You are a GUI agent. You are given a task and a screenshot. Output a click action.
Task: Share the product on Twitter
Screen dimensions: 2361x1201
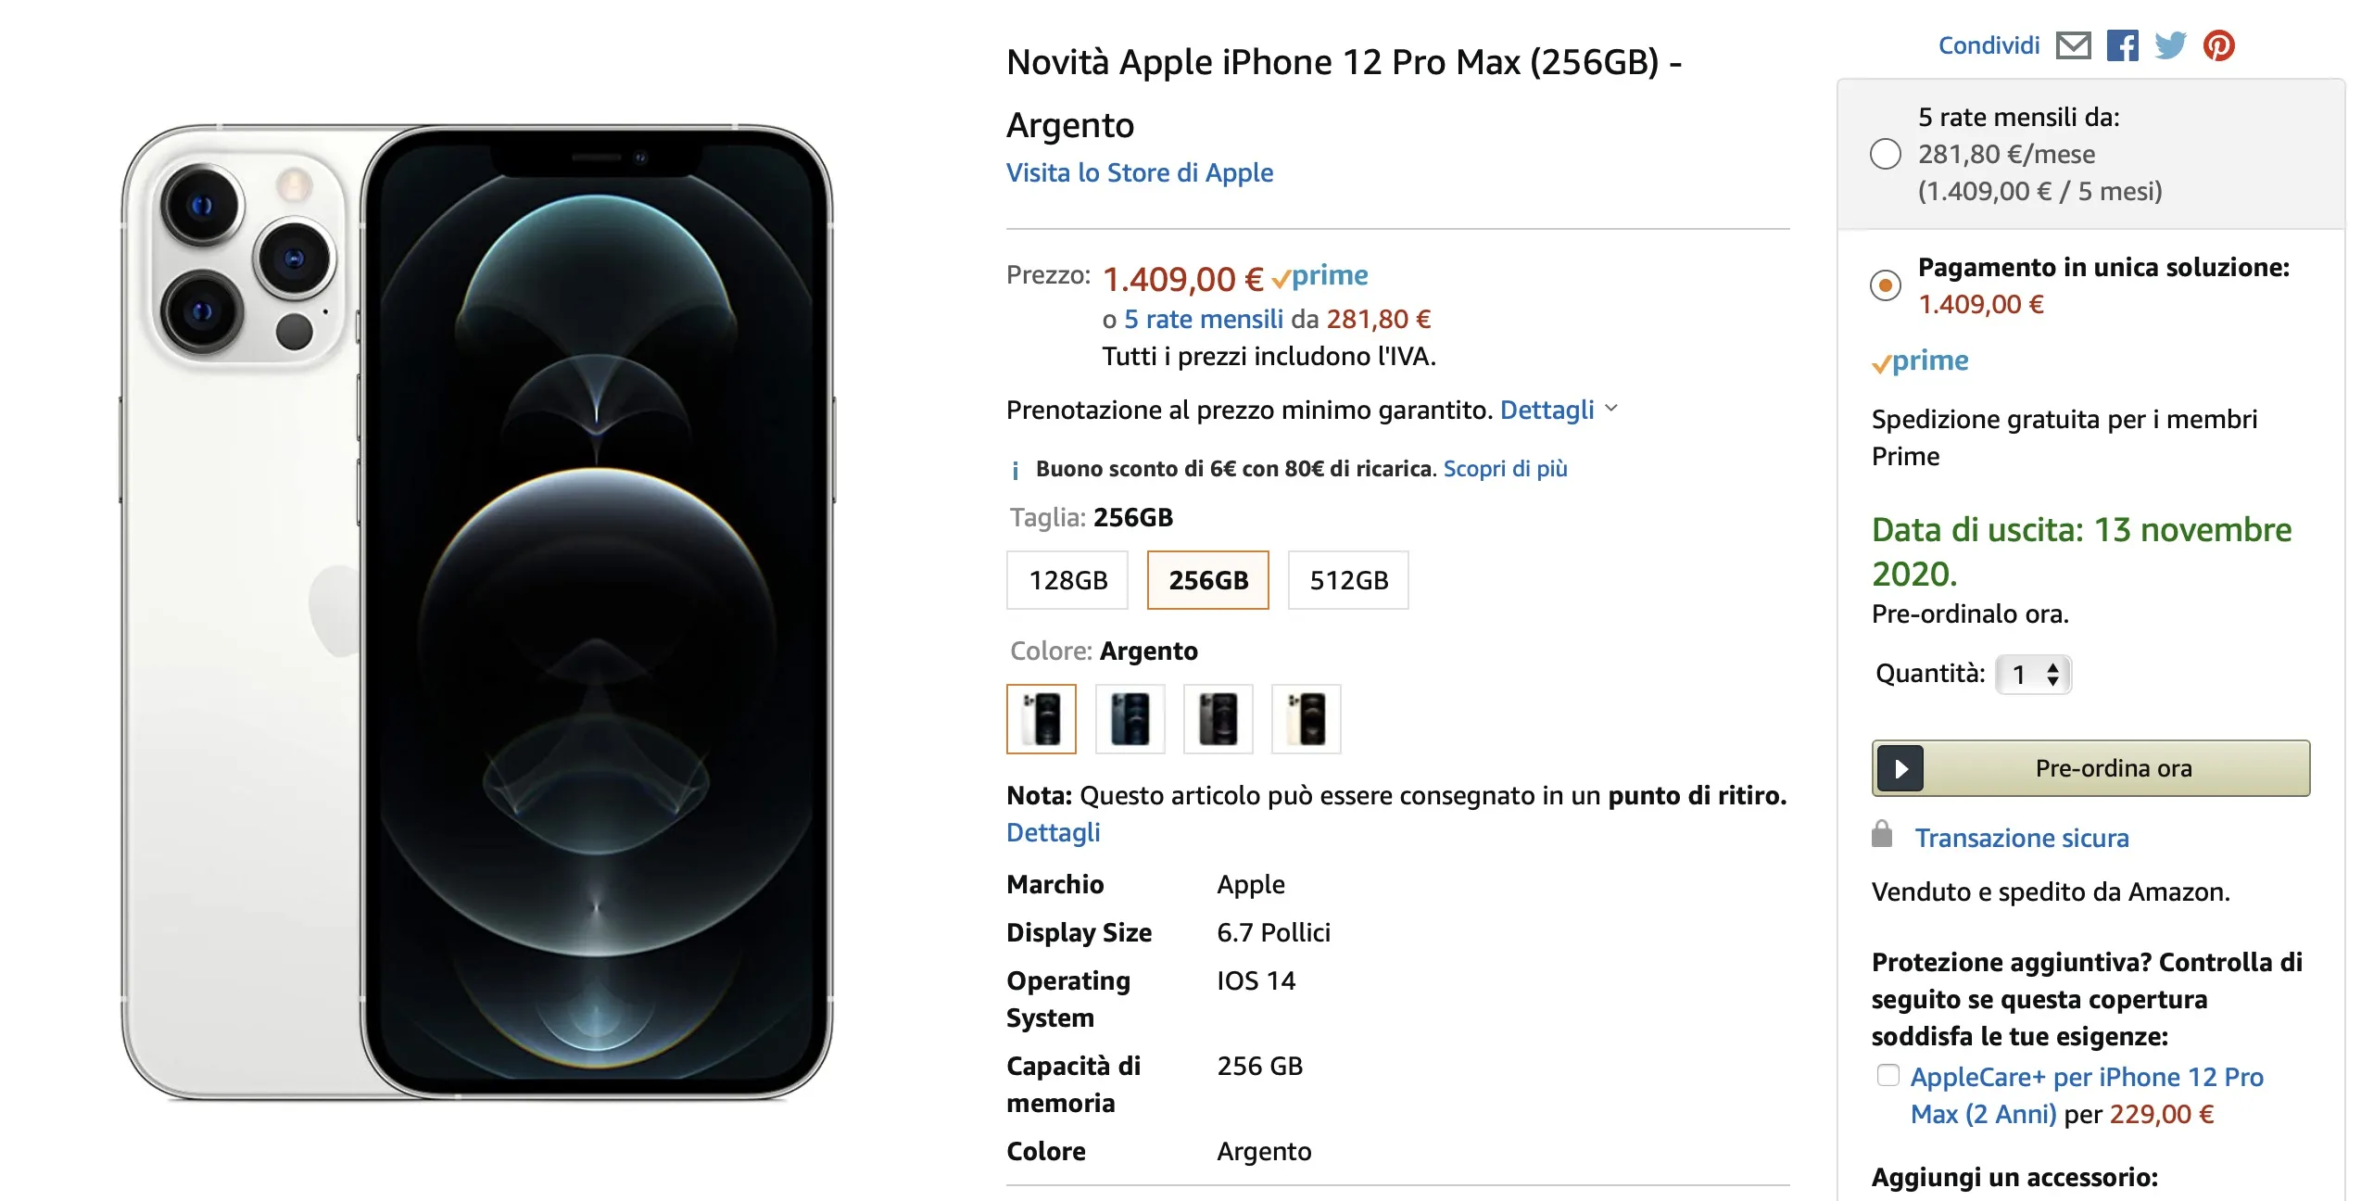pyautogui.click(x=2169, y=44)
